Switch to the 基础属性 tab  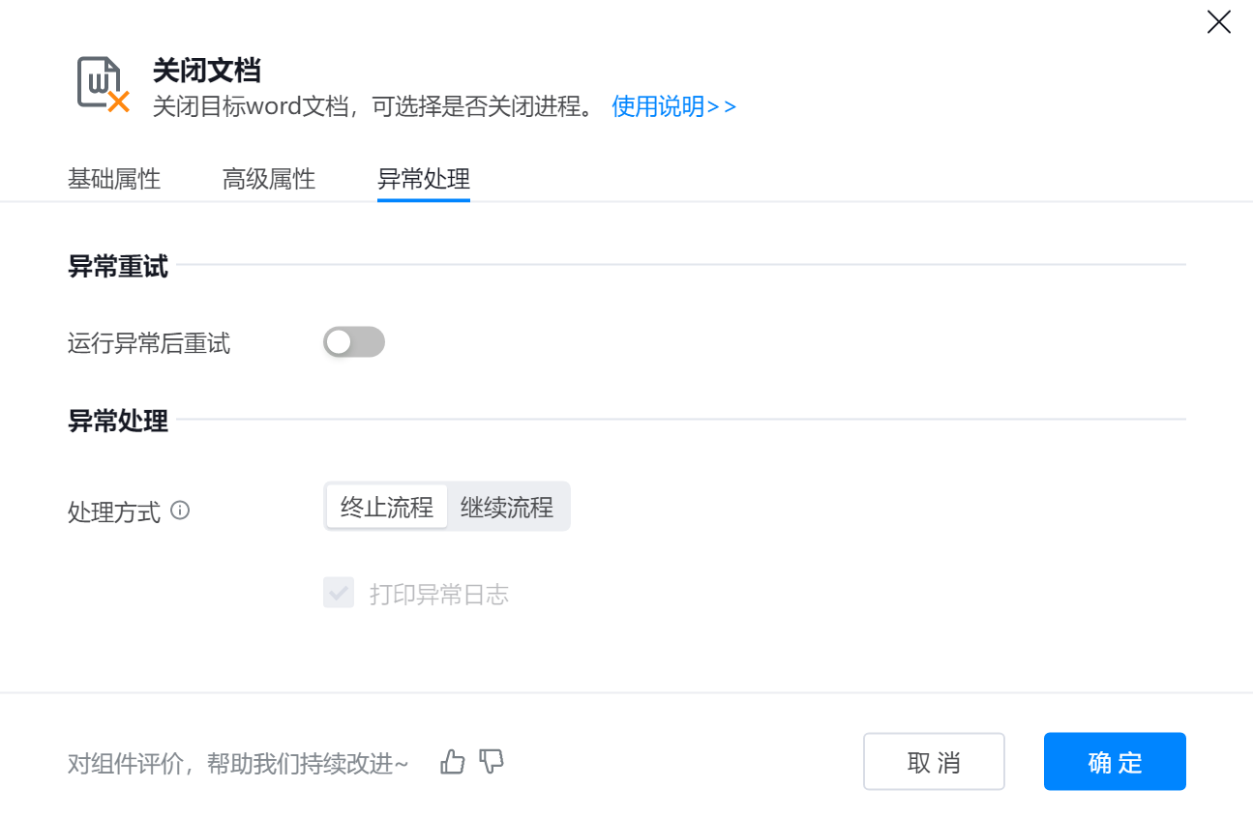[114, 179]
